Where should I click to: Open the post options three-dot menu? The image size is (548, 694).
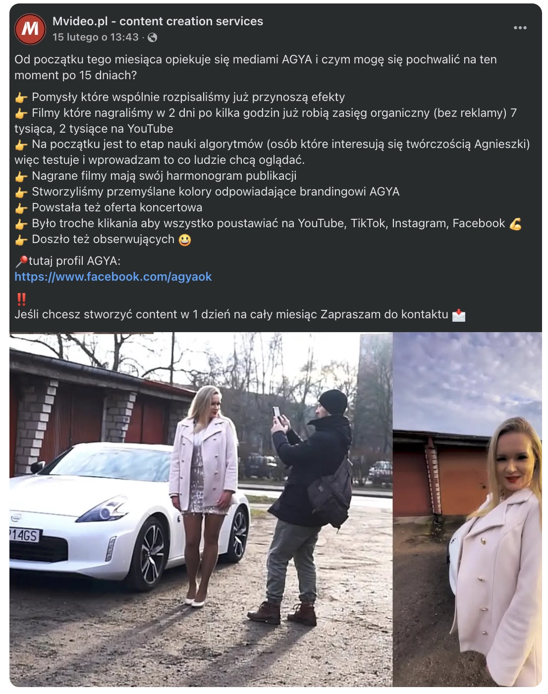pyautogui.click(x=520, y=28)
